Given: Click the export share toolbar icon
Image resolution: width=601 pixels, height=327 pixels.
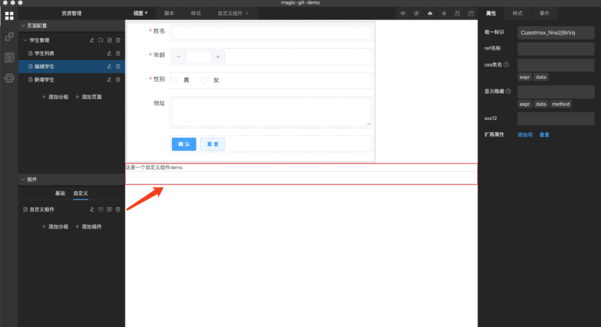Looking at the screenshot, I should click(471, 13).
